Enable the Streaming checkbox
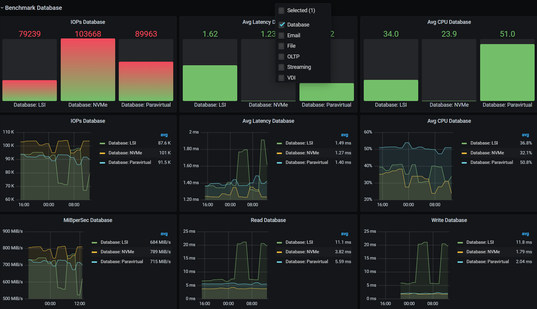The image size is (537, 309). (x=281, y=67)
